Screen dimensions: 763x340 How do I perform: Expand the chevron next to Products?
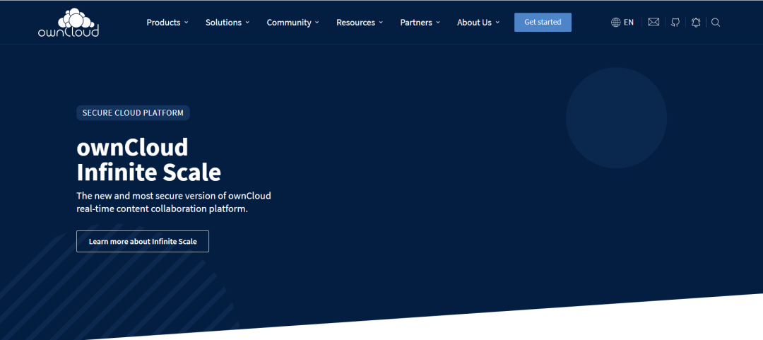pyautogui.click(x=186, y=23)
